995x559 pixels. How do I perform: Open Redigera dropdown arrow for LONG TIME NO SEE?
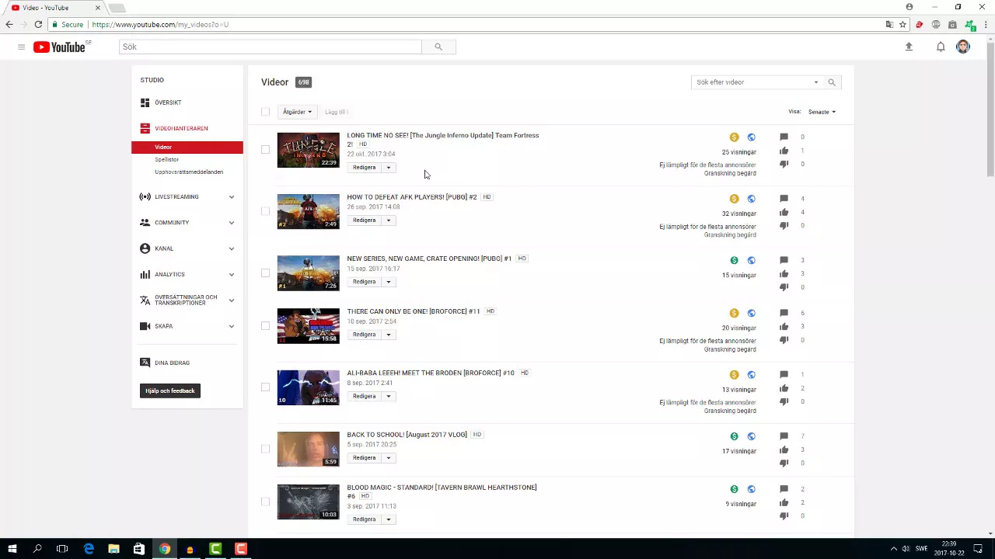point(389,168)
